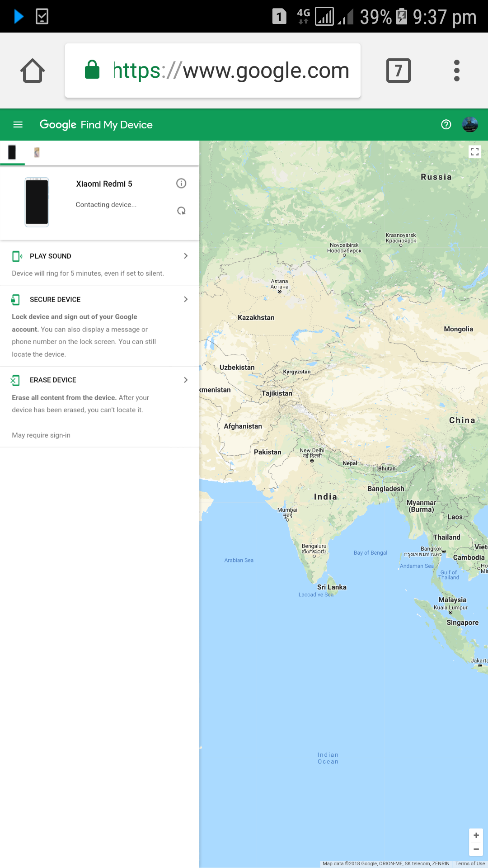
Task: Select the Xiaomi Redmi 5 phone image
Action: pyautogui.click(x=37, y=202)
